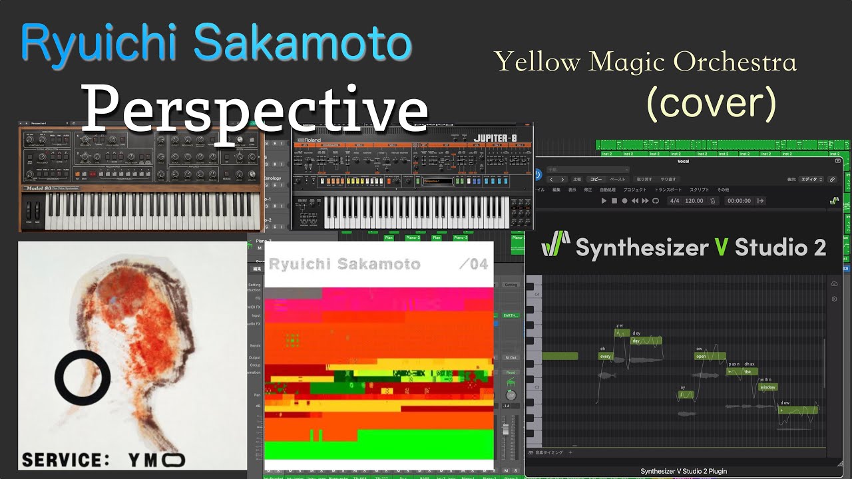The height and width of the screenshot is (479, 852).
Task: Click the 音素タイミング parameter panel label
Action: 549,452
